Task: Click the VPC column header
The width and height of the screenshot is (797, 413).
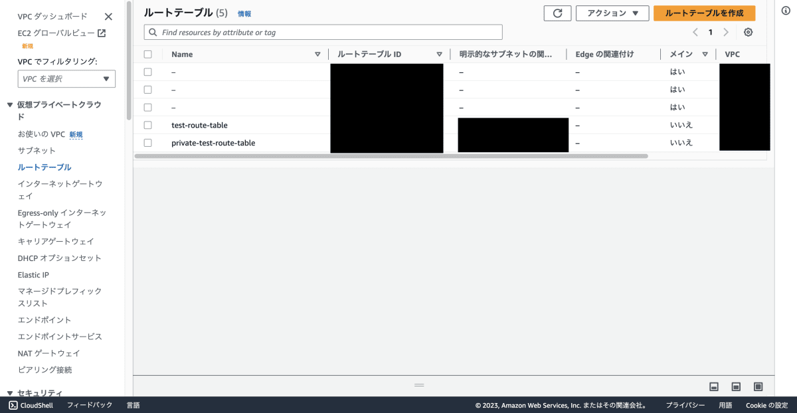Action: click(x=732, y=54)
